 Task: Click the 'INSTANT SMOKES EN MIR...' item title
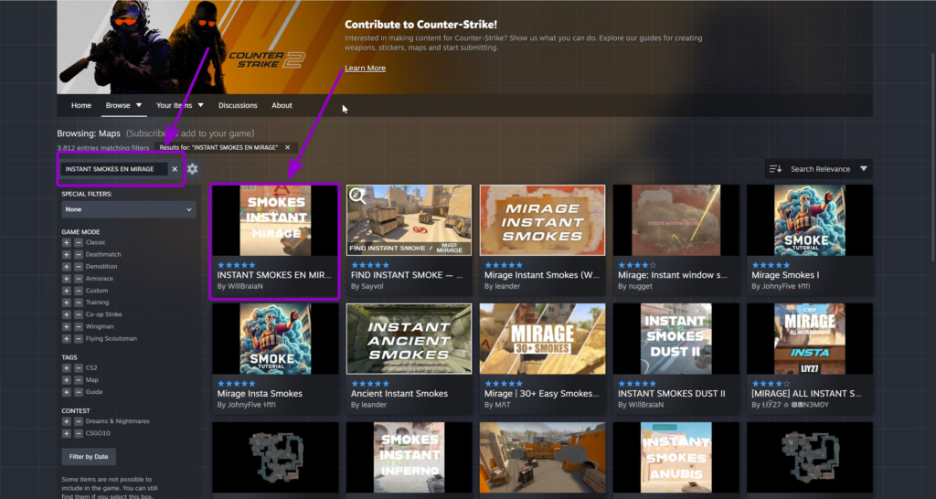tap(274, 275)
